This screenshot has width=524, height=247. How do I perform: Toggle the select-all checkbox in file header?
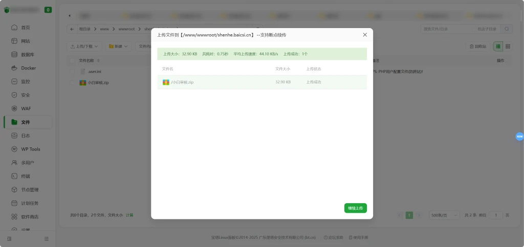point(72,61)
